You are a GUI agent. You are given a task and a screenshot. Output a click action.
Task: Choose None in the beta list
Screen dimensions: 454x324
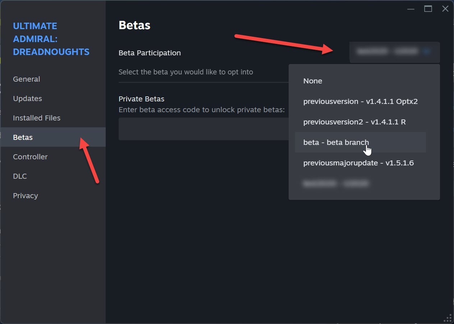pos(361,81)
